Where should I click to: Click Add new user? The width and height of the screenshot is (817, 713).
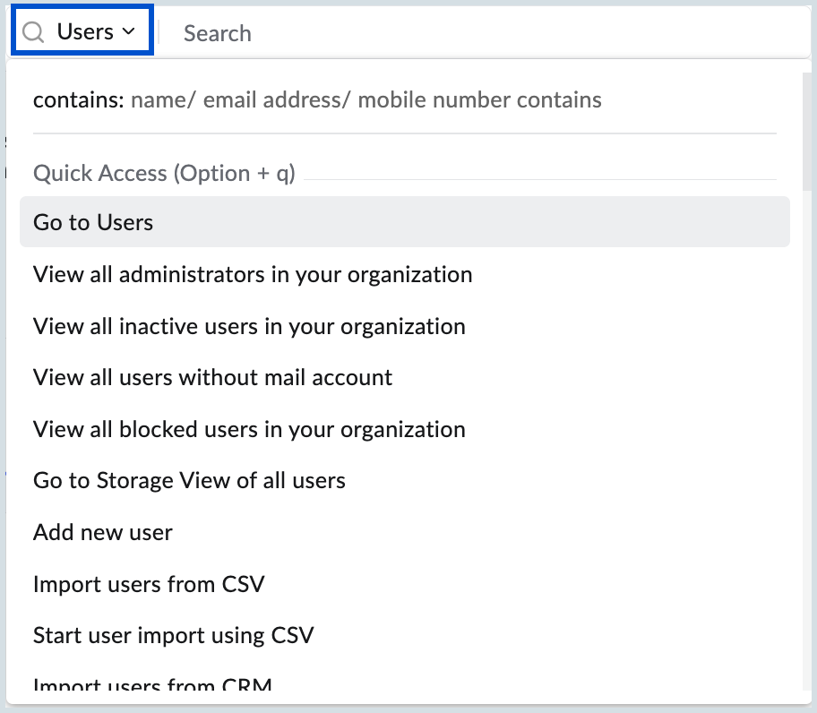click(x=103, y=532)
